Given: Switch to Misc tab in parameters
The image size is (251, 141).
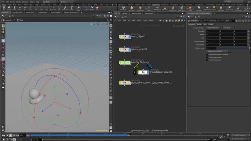Looking at the screenshot, I should 205,24.
